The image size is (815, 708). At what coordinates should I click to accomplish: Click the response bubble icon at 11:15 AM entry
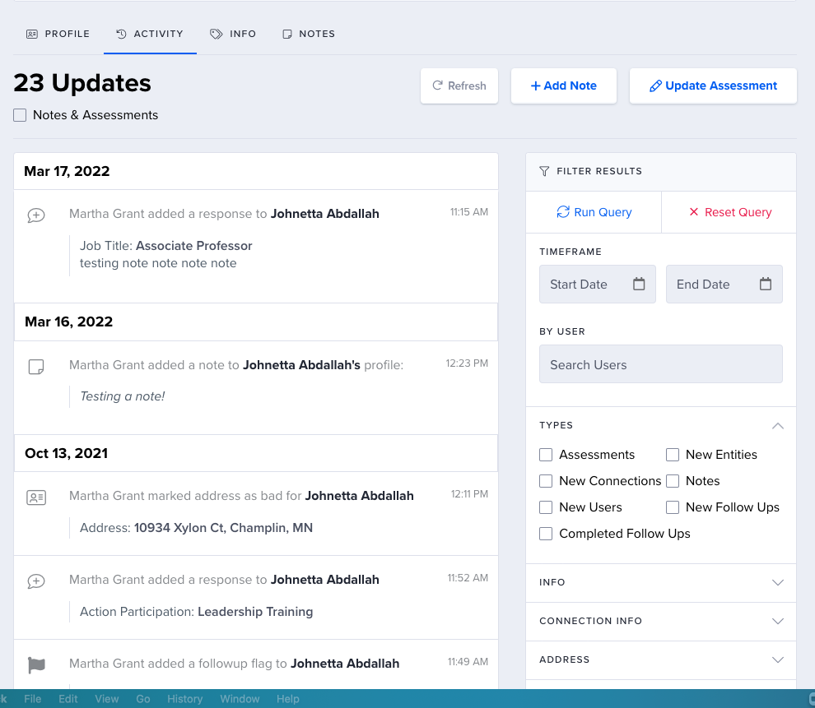tap(36, 215)
